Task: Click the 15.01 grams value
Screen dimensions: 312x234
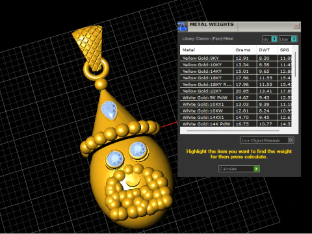Action: click(x=242, y=71)
